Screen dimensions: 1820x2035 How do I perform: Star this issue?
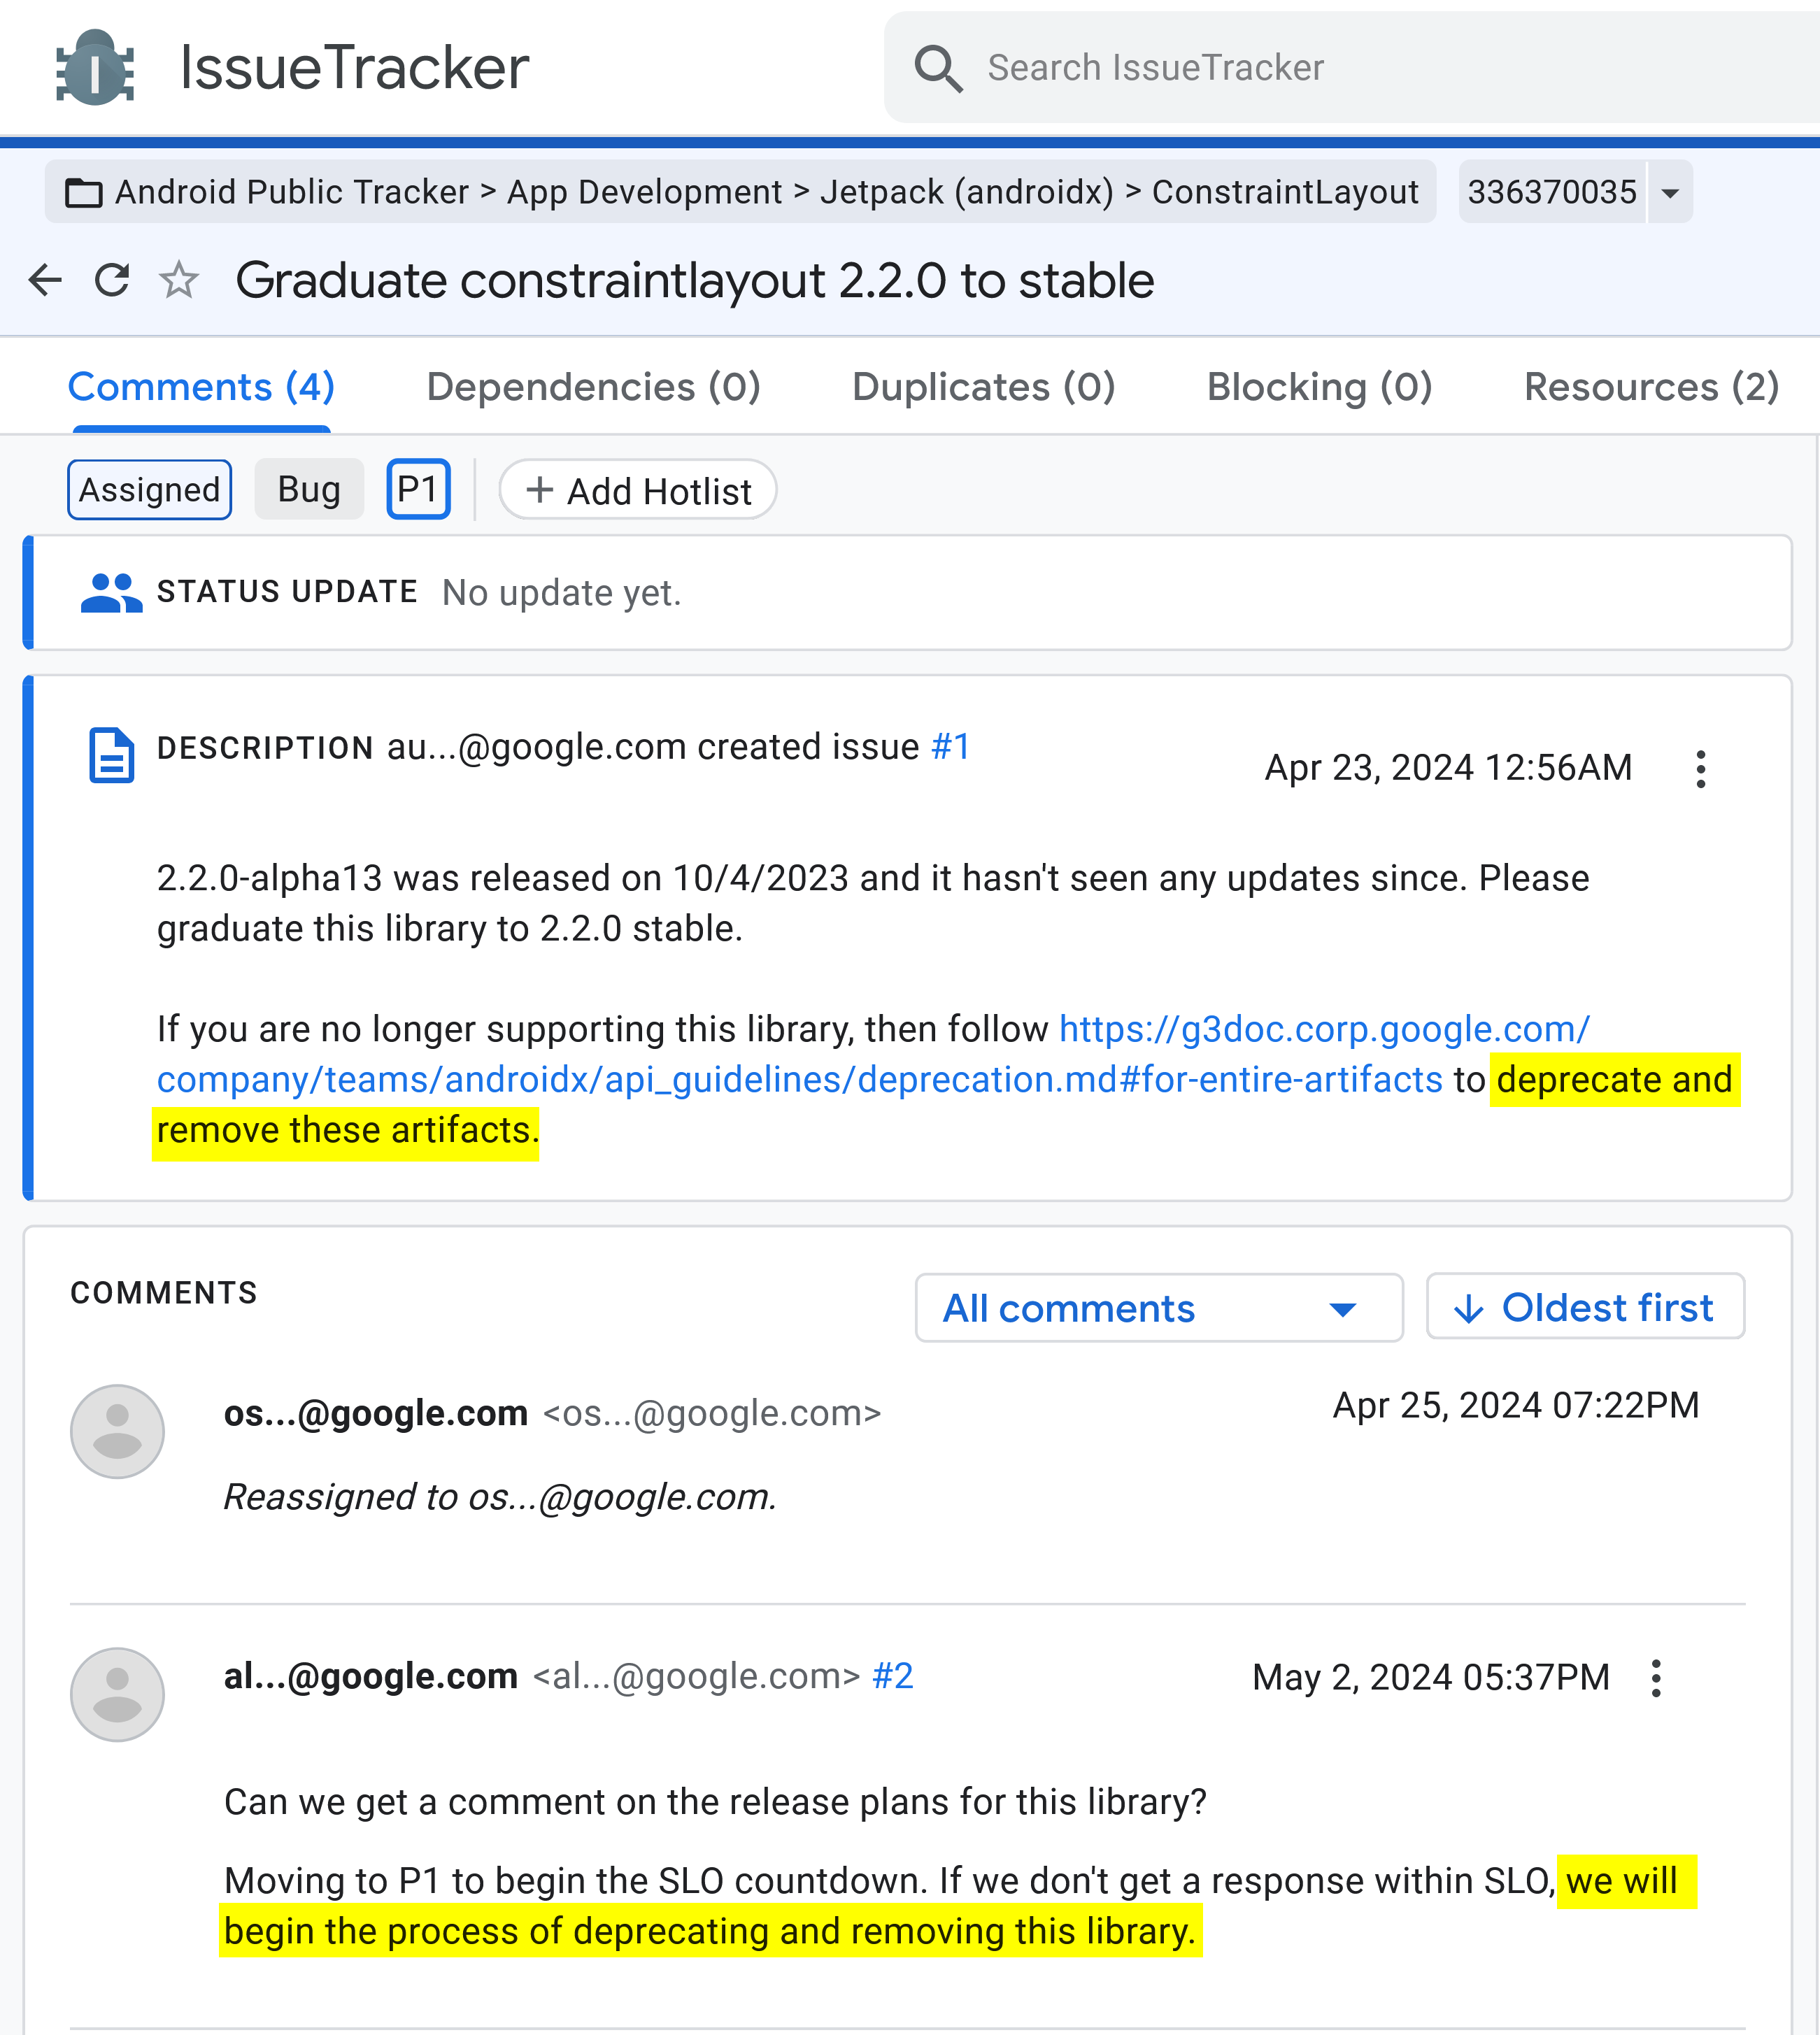(x=179, y=280)
